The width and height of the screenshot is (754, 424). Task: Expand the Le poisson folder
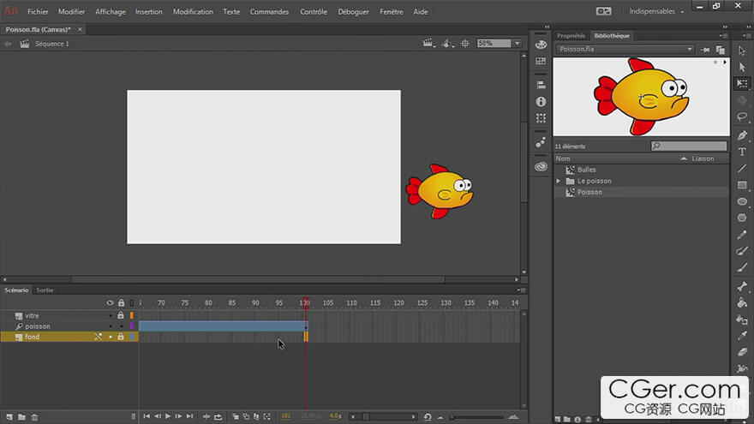click(x=559, y=181)
